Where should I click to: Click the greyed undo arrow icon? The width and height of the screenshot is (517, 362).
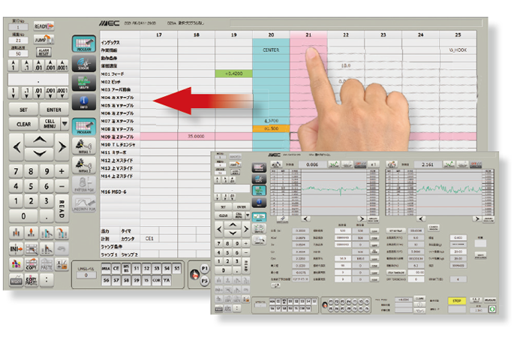click(x=62, y=249)
